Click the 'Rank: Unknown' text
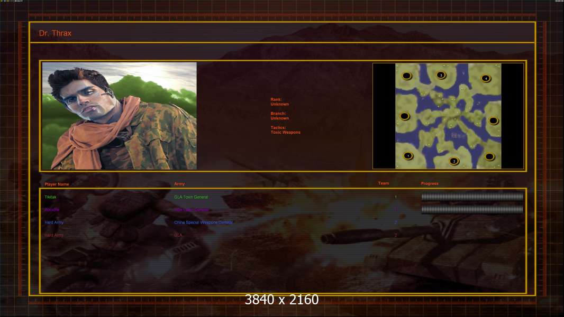 pyautogui.click(x=279, y=101)
